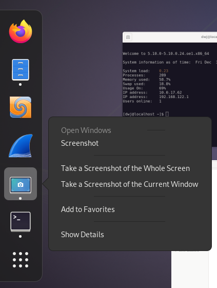Click the Open Windows section header
This screenshot has width=217, height=288.
click(x=86, y=130)
